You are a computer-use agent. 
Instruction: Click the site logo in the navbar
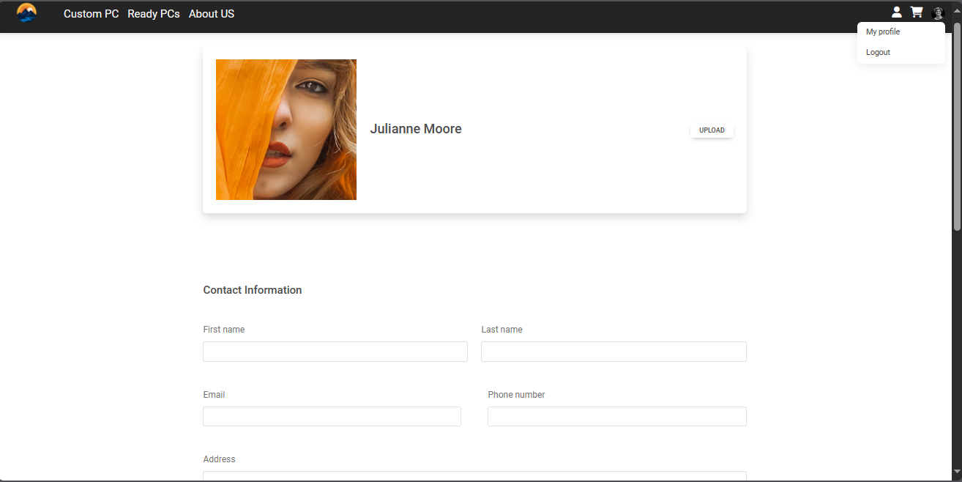click(26, 13)
